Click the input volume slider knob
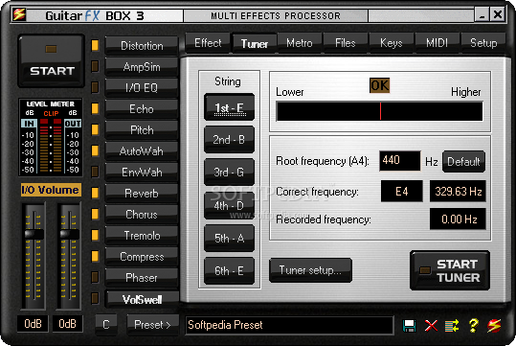The image size is (516, 346). pos(34,234)
